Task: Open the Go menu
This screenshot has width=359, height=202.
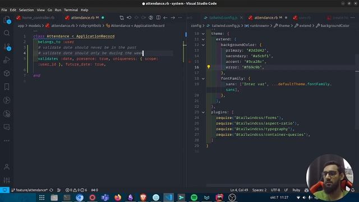Action: (x=50, y=10)
